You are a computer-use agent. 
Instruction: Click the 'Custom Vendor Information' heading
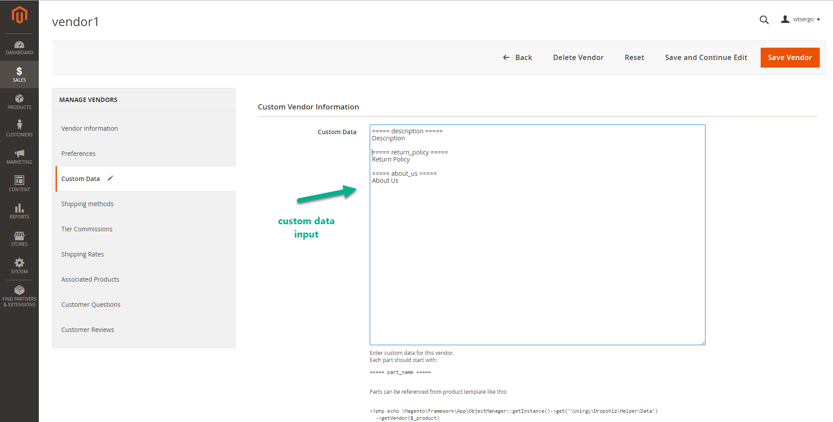[x=308, y=107]
